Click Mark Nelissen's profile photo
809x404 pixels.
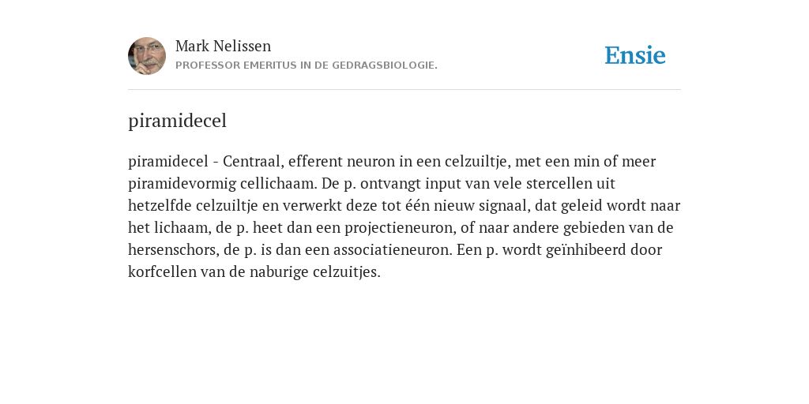(x=147, y=56)
